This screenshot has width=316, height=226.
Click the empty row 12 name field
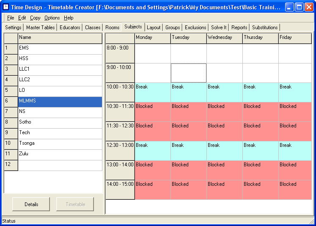60,165
